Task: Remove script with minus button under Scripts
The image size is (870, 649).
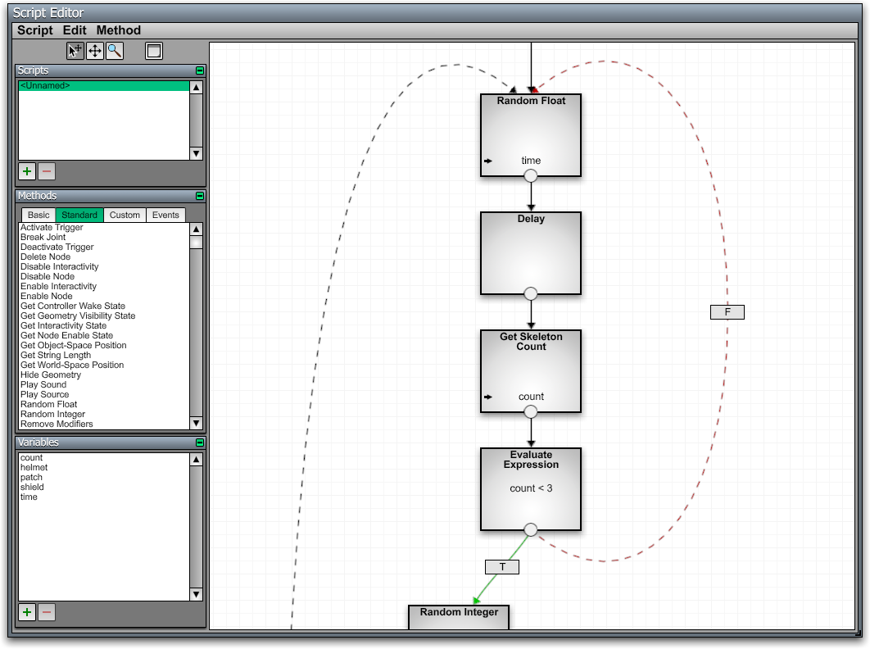Action: click(47, 171)
